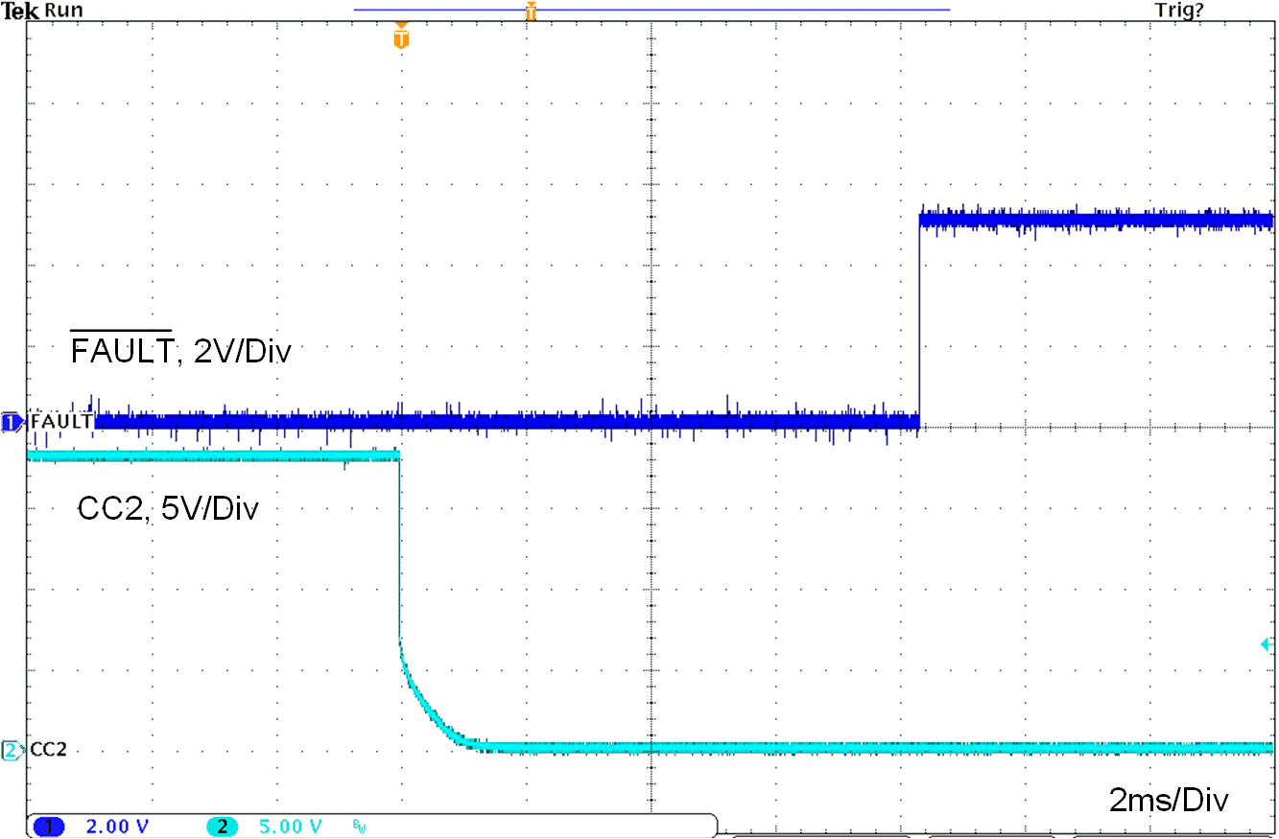Click the 5.00 V channel 2 scale readout
The image size is (1279, 839).
click(291, 827)
